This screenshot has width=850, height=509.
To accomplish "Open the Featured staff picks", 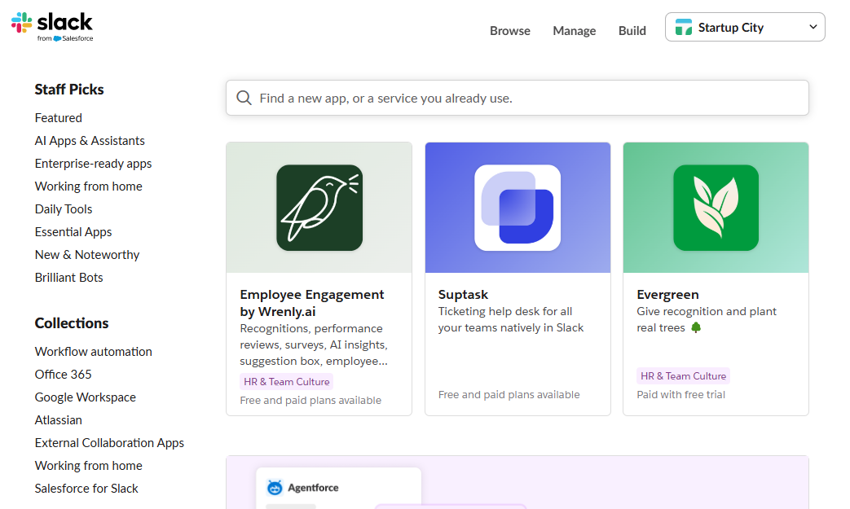I will (59, 118).
